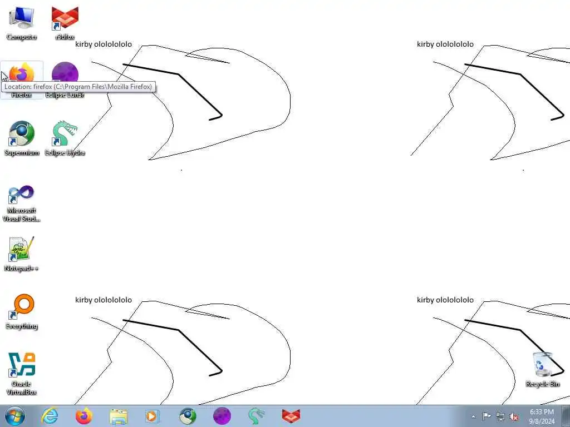570x427 pixels.
Task: Select the Eclipse Hydra desktop shortcut
Action: (x=65, y=138)
